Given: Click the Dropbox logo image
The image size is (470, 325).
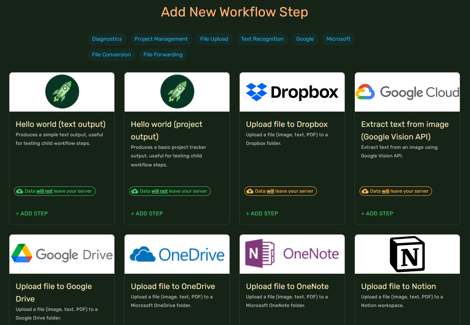Looking at the screenshot, I should (x=292, y=92).
